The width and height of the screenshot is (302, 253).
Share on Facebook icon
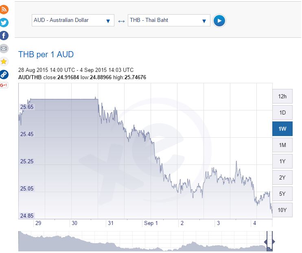pyautogui.click(x=4, y=36)
